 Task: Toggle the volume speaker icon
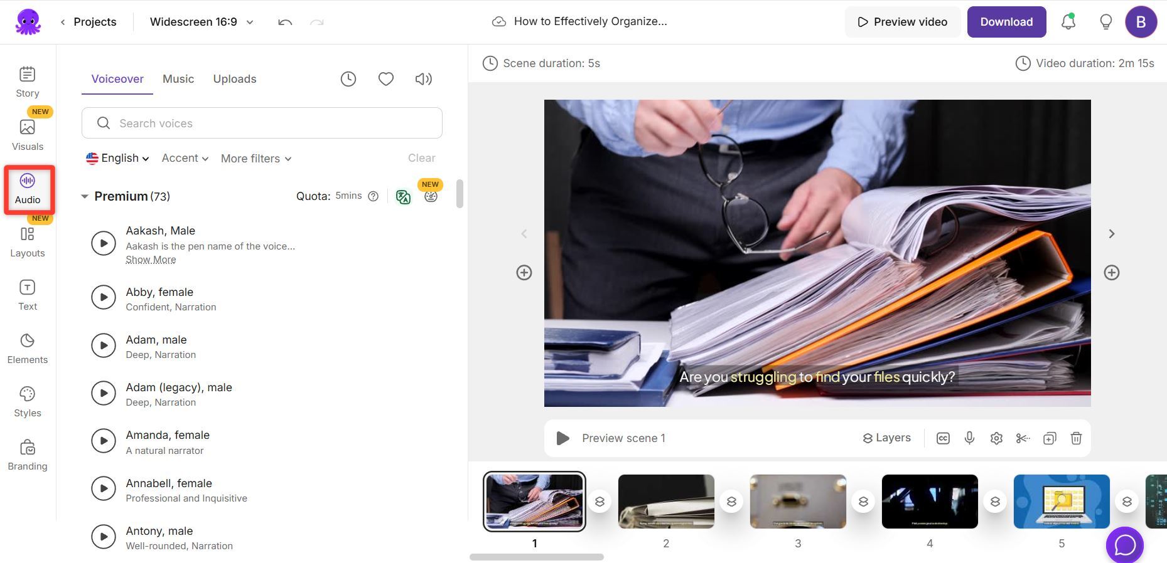tap(424, 79)
